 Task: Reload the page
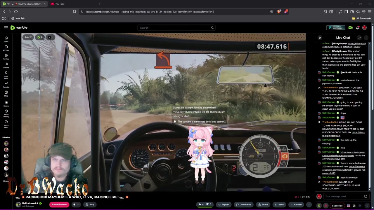tap(16, 12)
